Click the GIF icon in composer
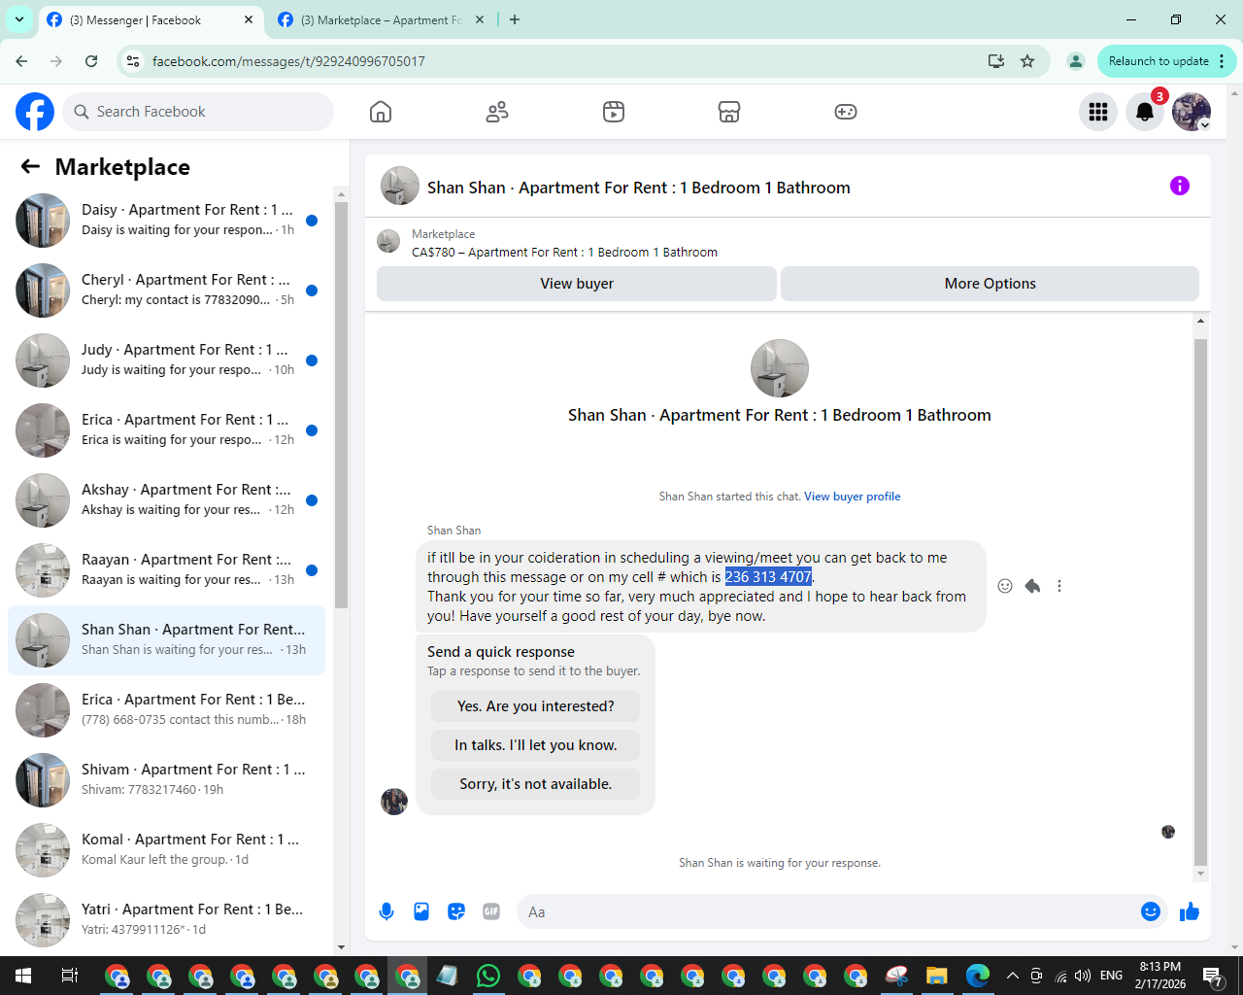The height and width of the screenshot is (995, 1243). click(x=491, y=911)
